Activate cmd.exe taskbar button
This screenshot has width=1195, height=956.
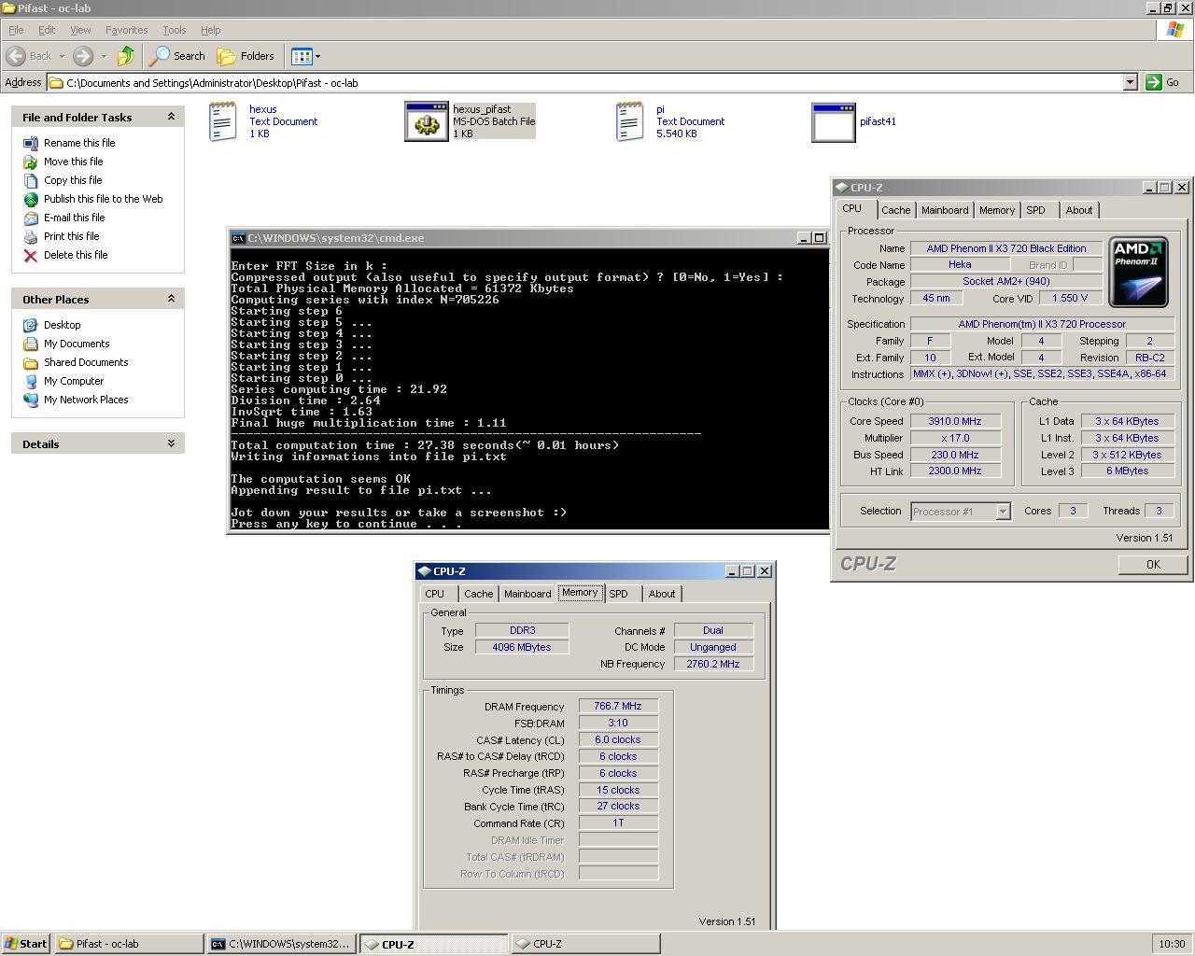(281, 944)
